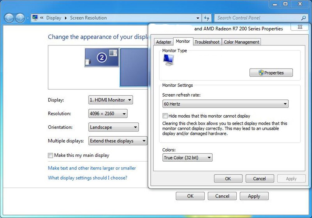Click the Back navigation arrow
Image resolution: width=312 pixels, height=218 pixels.
[9, 18]
